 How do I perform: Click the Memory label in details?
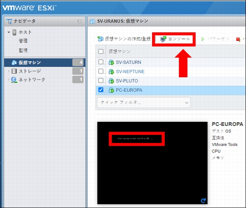click(x=218, y=158)
